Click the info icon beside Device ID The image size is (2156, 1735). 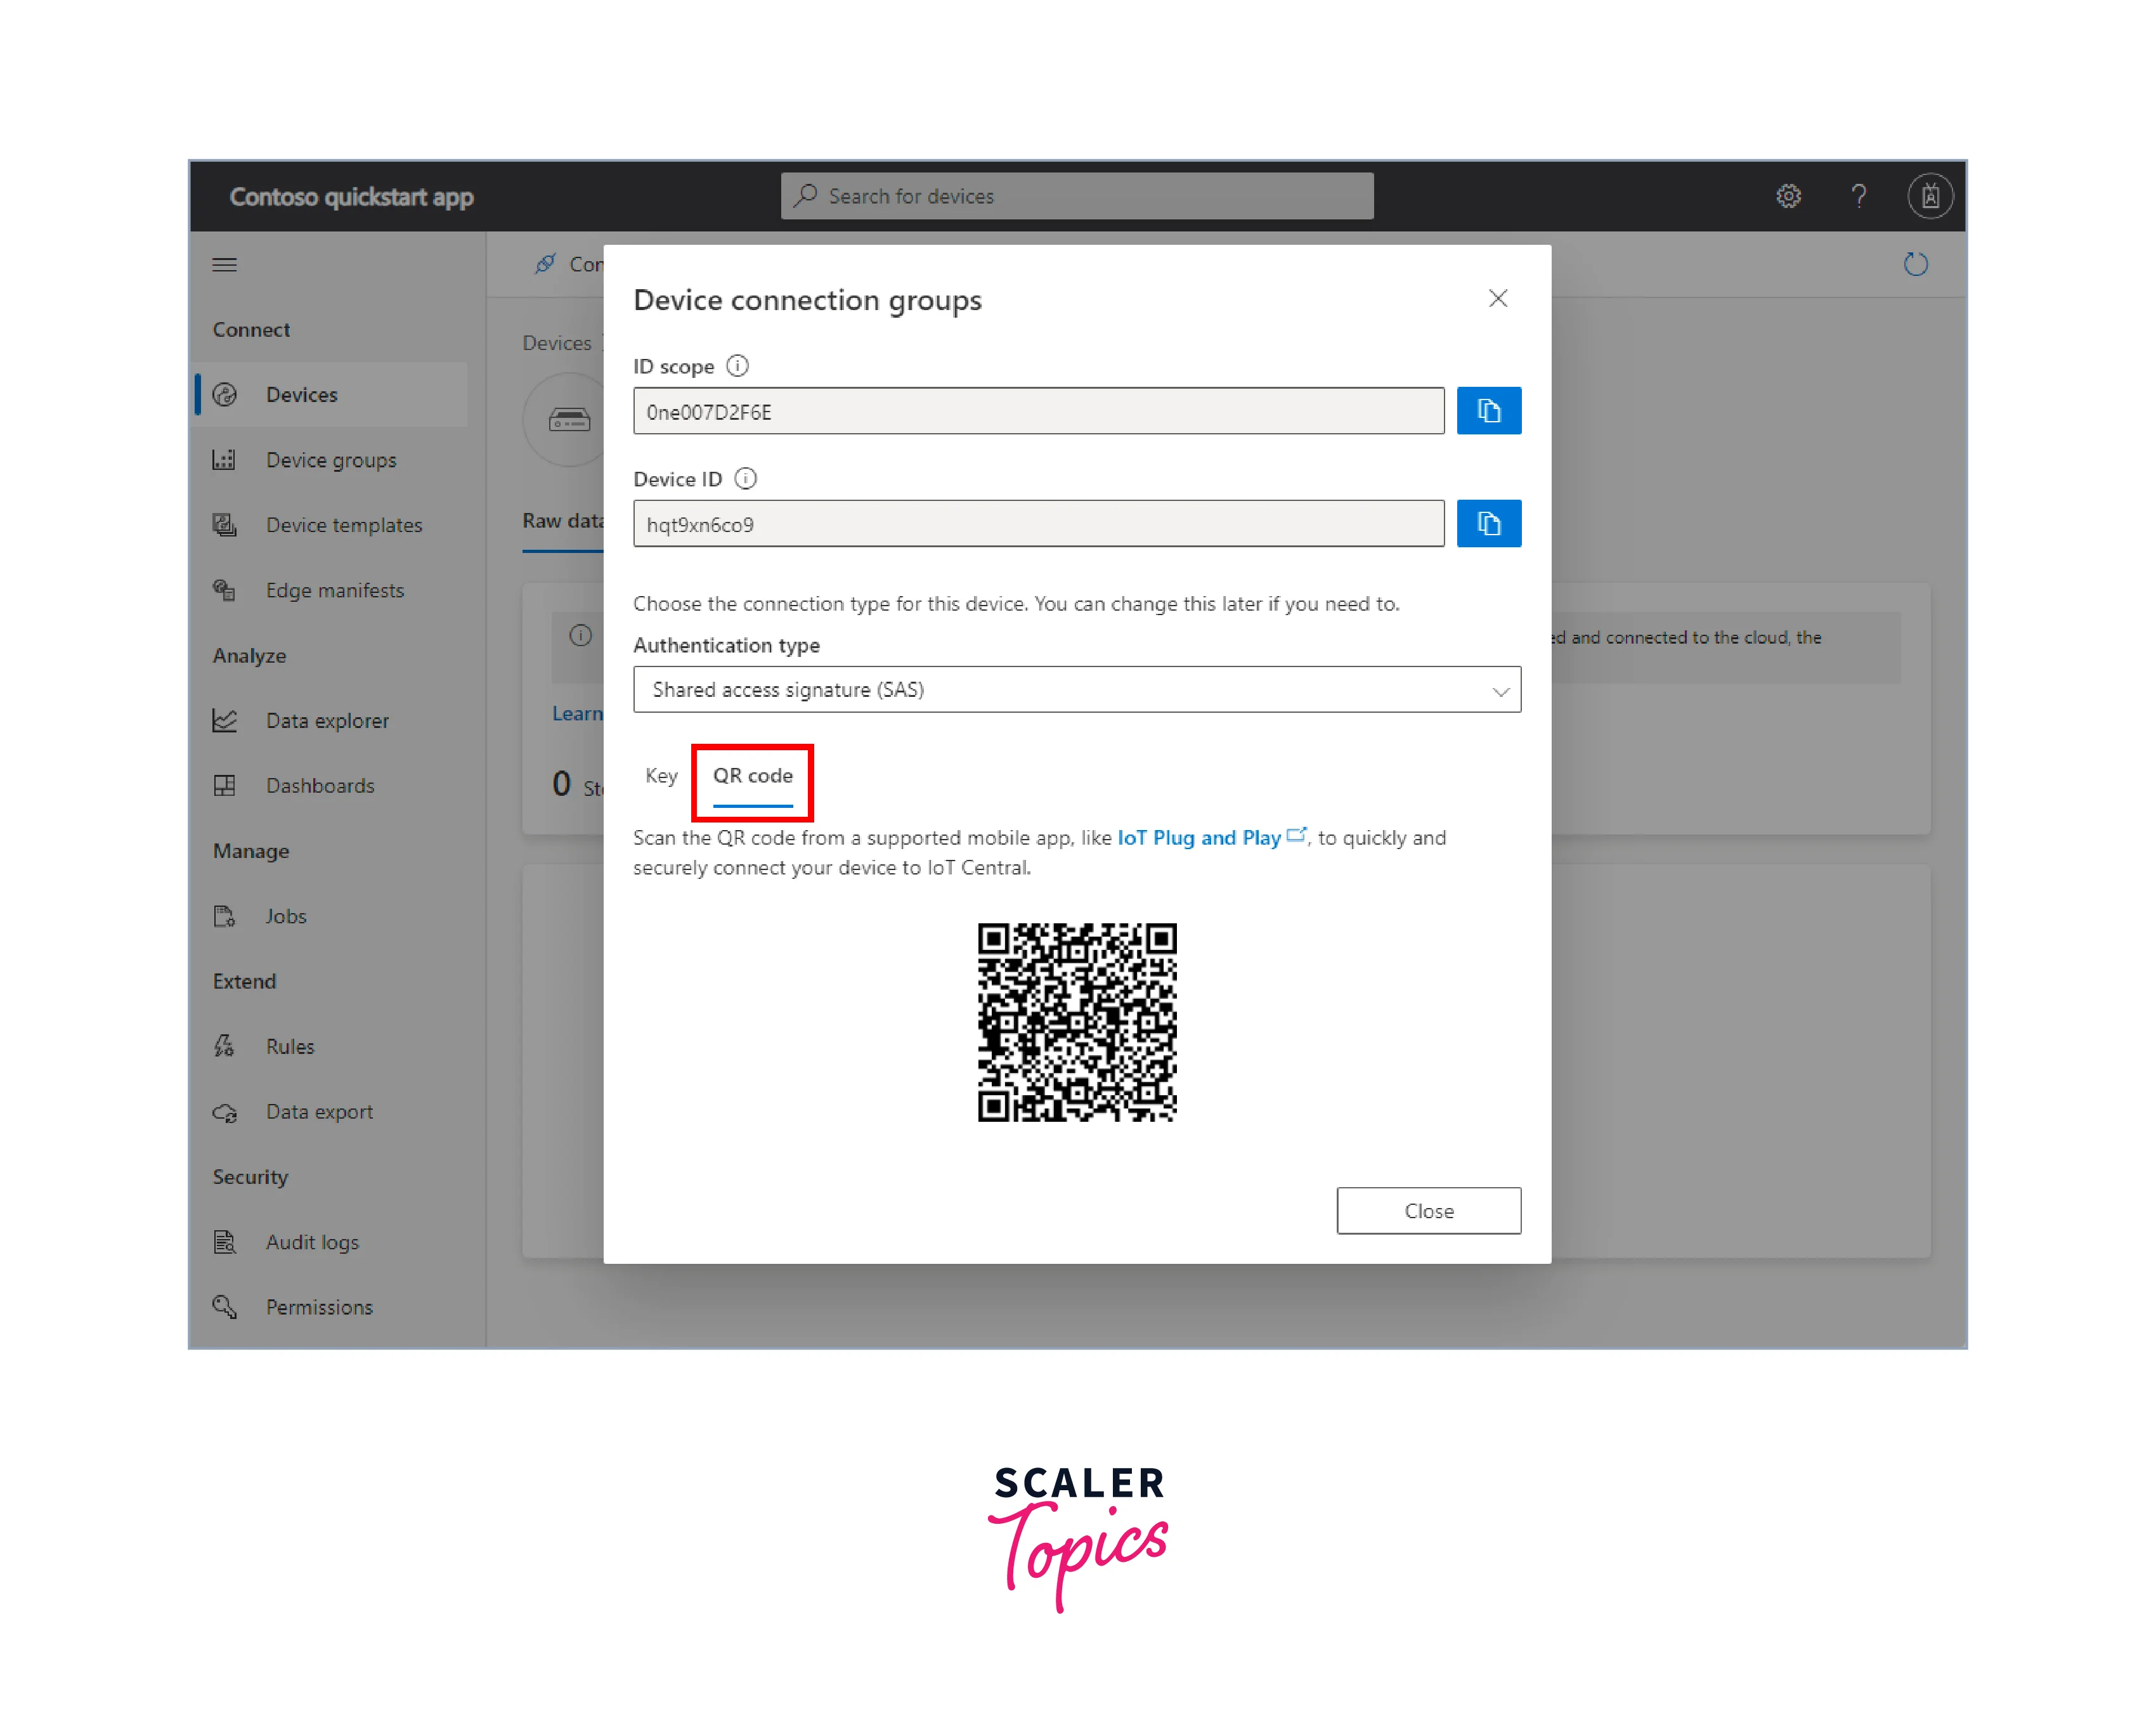[x=745, y=479]
